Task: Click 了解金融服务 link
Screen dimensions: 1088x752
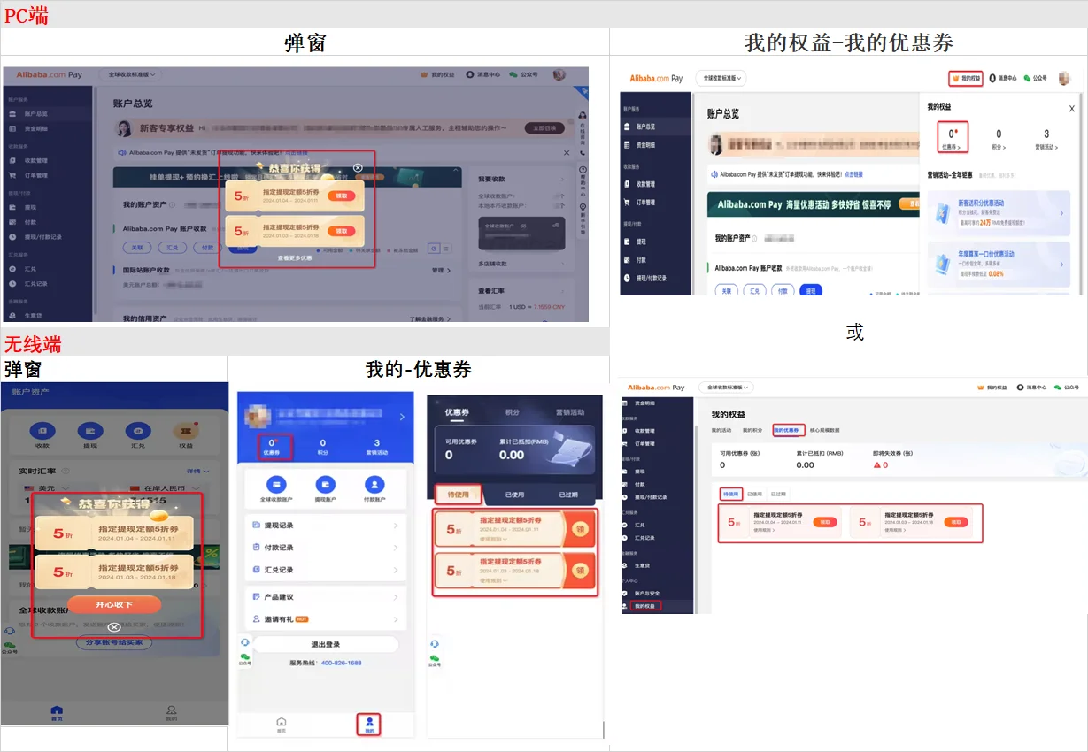Action: click(430, 318)
